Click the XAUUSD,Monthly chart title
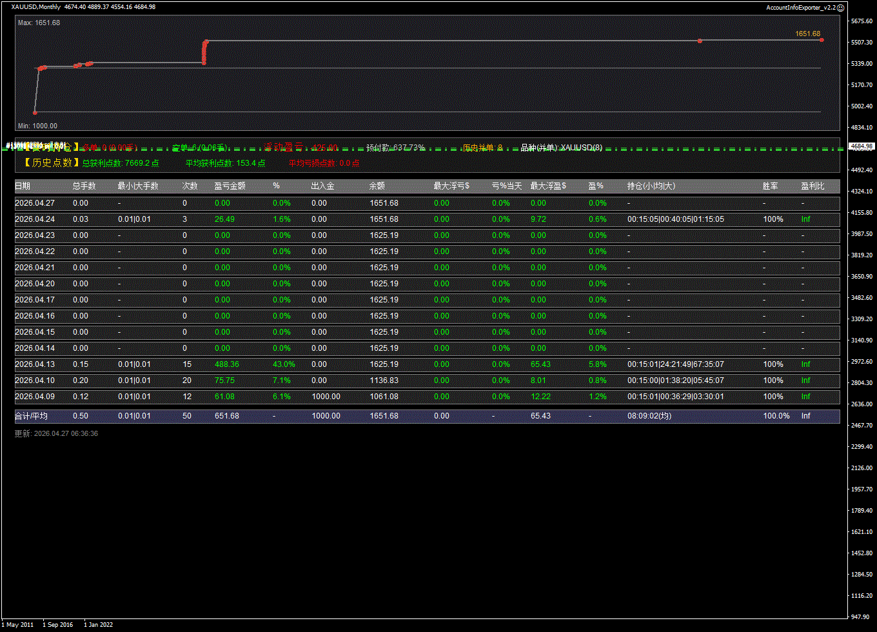 tap(36, 7)
